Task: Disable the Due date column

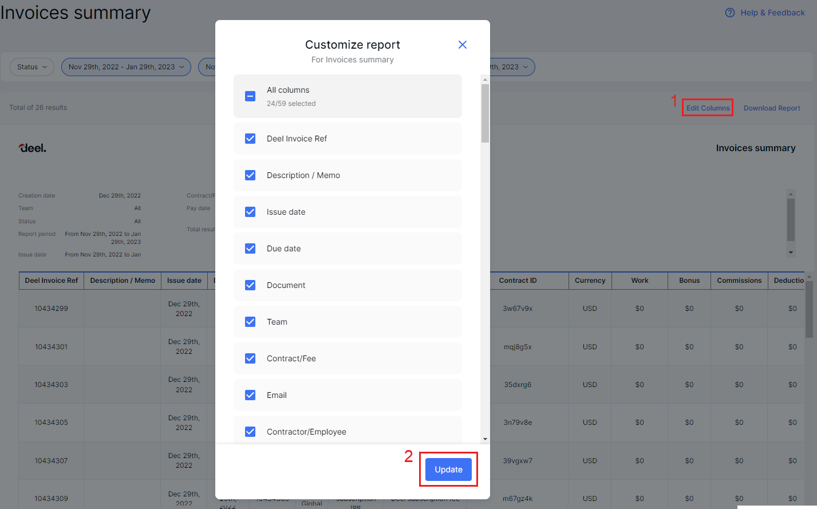Action: [250, 248]
